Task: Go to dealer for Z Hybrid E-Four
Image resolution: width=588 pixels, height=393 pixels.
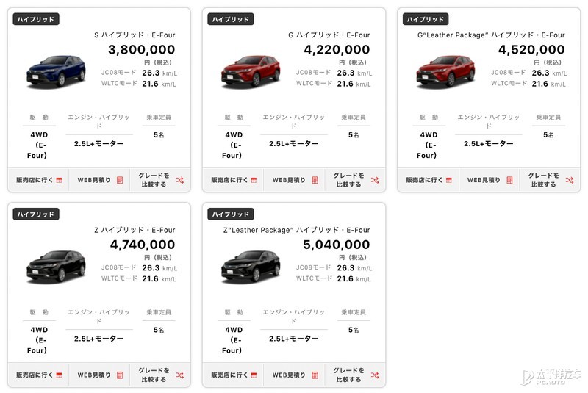Action: pos(38,375)
